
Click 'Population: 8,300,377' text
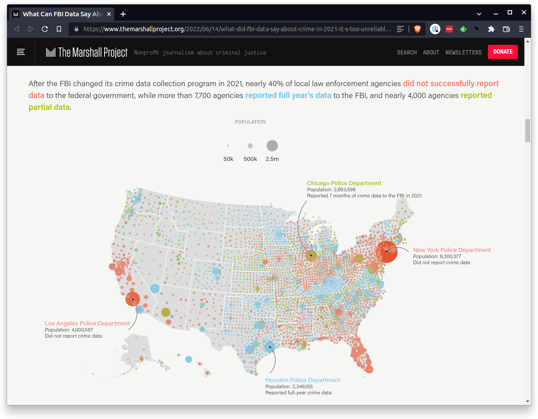pyautogui.click(x=437, y=256)
